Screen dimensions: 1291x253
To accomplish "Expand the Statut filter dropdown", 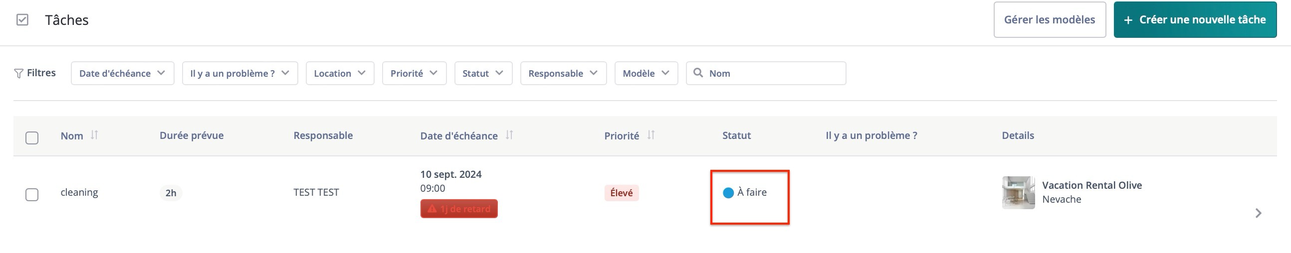I will click(x=483, y=74).
